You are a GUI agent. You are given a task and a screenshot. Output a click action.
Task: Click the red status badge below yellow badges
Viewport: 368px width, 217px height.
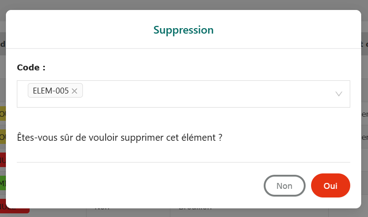pyautogui.click(x=2, y=160)
